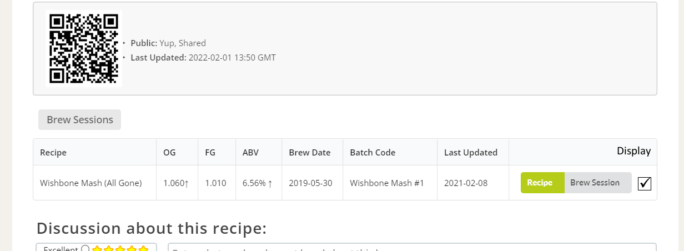Click the discussion comment input field
The height and width of the screenshot is (251, 684).
pos(411,248)
